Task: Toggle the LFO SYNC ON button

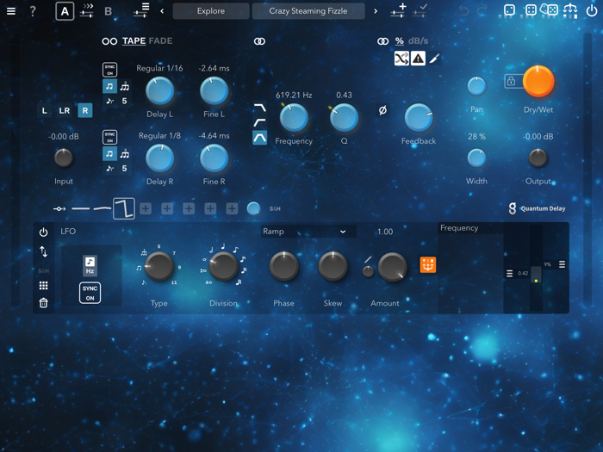Action: 90,293
